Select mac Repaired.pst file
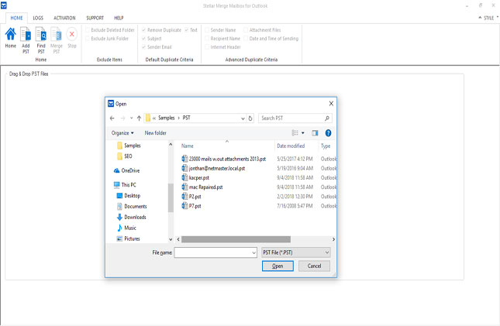 [x=202, y=187]
